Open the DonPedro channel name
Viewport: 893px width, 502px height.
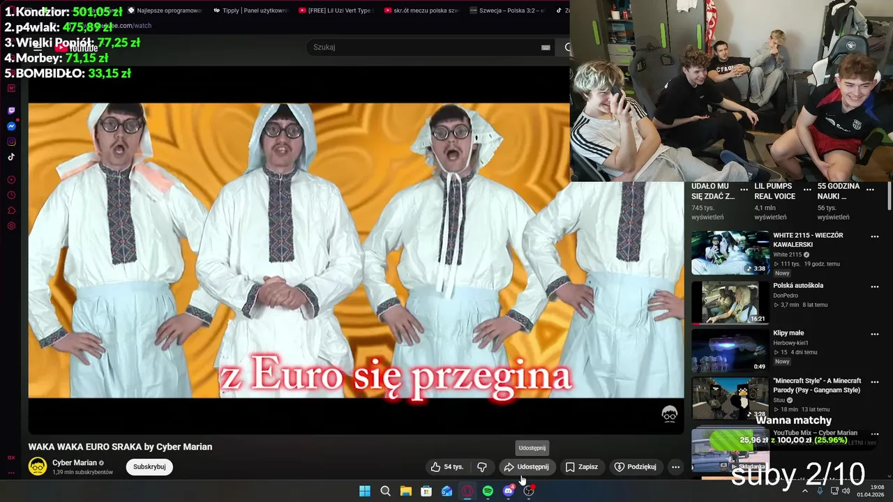click(786, 296)
